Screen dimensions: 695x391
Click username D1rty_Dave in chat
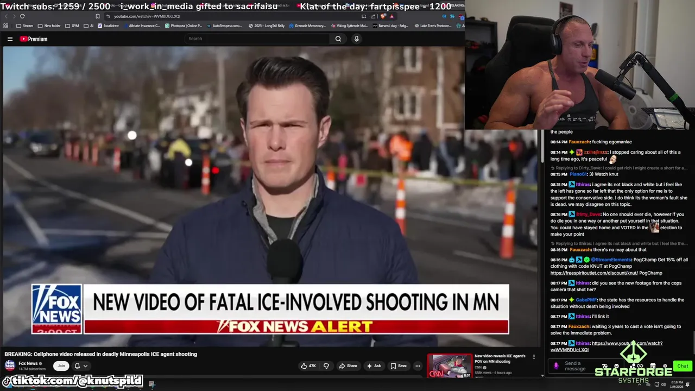coord(588,215)
